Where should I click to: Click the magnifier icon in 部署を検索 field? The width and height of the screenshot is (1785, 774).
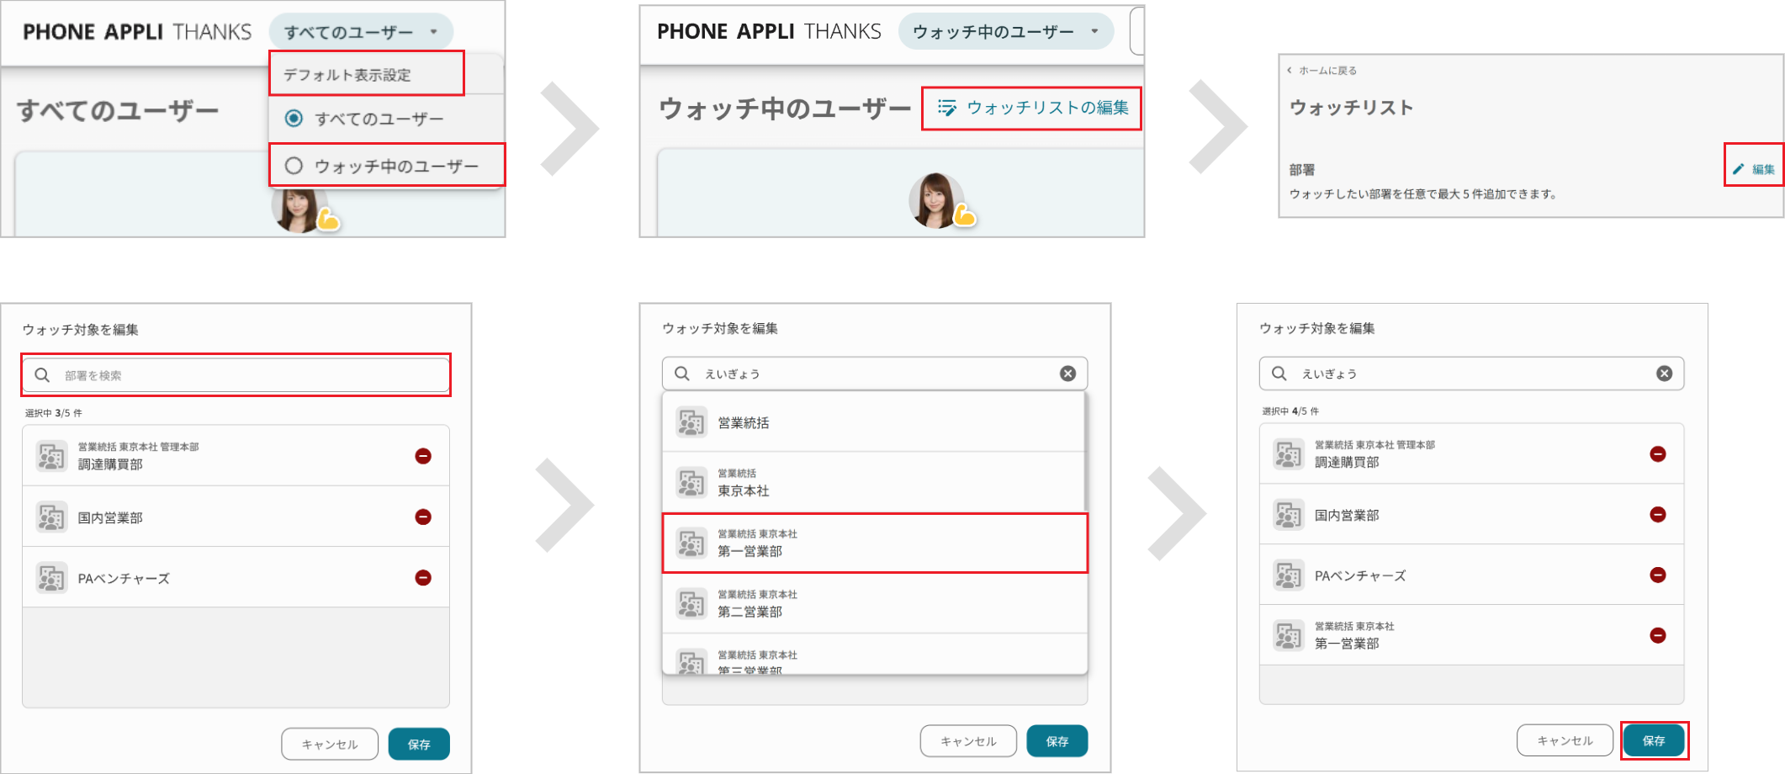pyautogui.click(x=43, y=374)
